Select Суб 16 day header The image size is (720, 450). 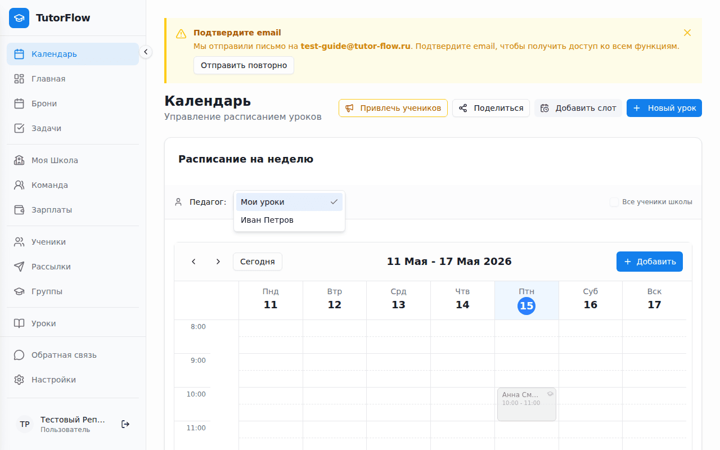pos(591,299)
